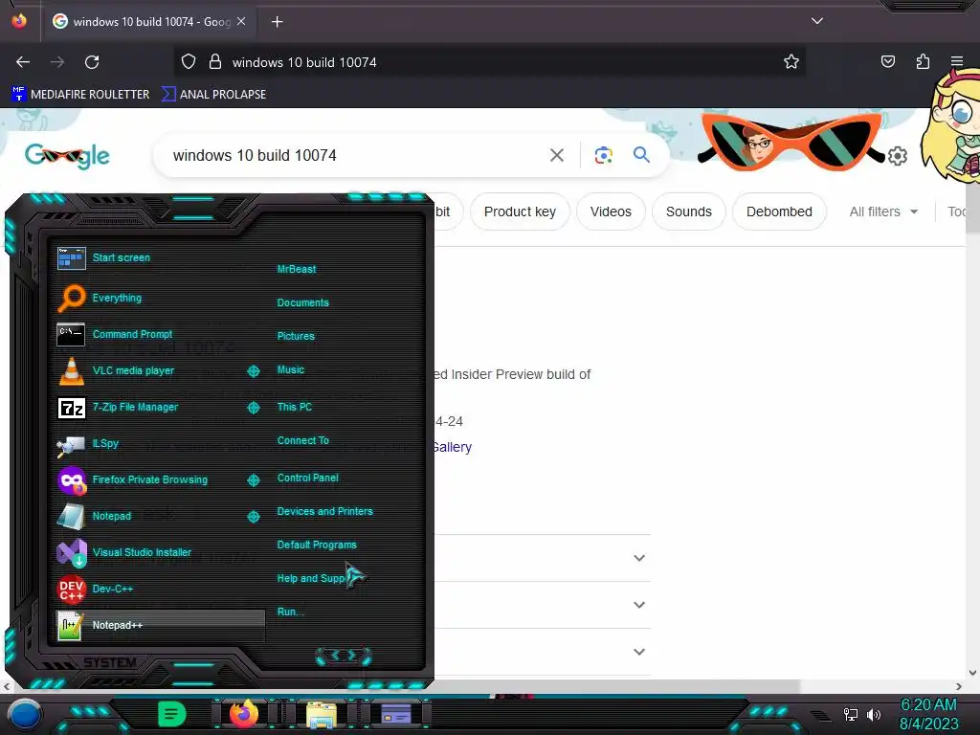Submit search with magnifier icon
This screenshot has width=980, height=735.
tap(641, 154)
